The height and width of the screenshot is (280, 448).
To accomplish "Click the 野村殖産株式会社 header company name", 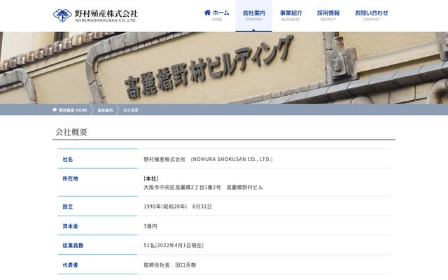I will (106, 13).
